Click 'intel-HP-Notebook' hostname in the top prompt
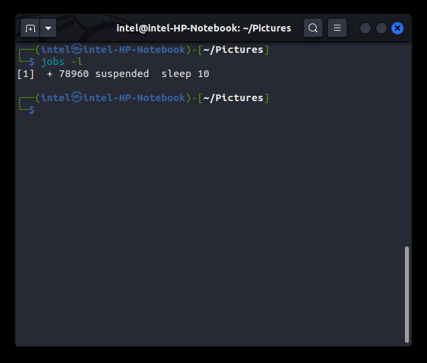This screenshot has height=363, width=427. pos(134,50)
